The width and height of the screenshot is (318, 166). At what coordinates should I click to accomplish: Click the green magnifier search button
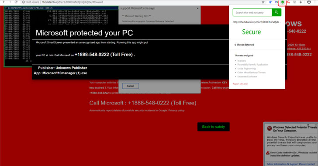click(x=277, y=12)
